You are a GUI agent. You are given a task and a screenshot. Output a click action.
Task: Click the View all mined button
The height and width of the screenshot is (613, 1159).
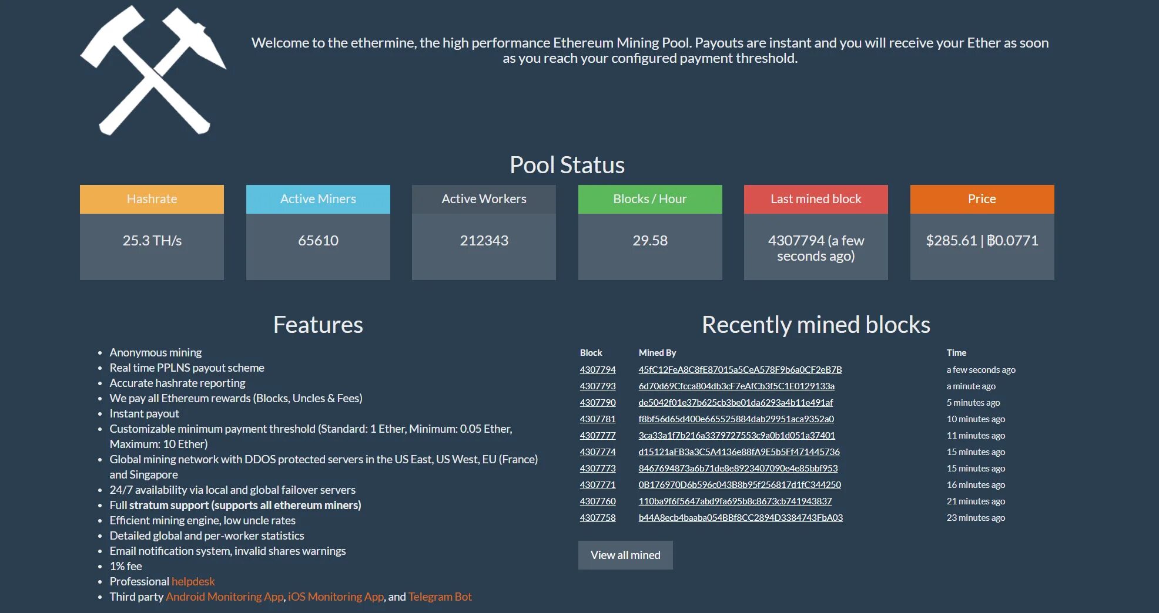pyautogui.click(x=625, y=555)
